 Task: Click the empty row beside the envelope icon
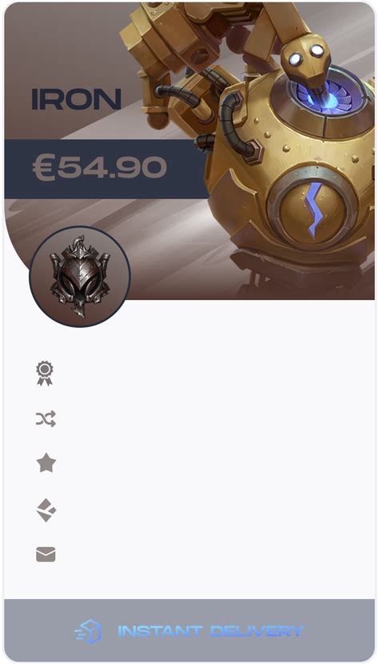click(212, 554)
